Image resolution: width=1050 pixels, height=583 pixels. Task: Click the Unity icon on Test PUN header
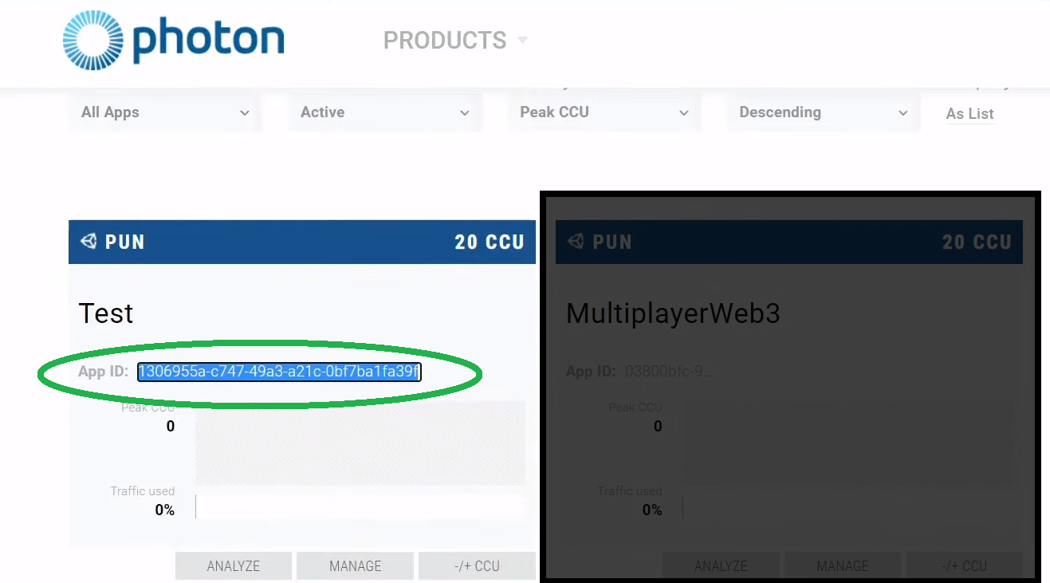tap(88, 242)
